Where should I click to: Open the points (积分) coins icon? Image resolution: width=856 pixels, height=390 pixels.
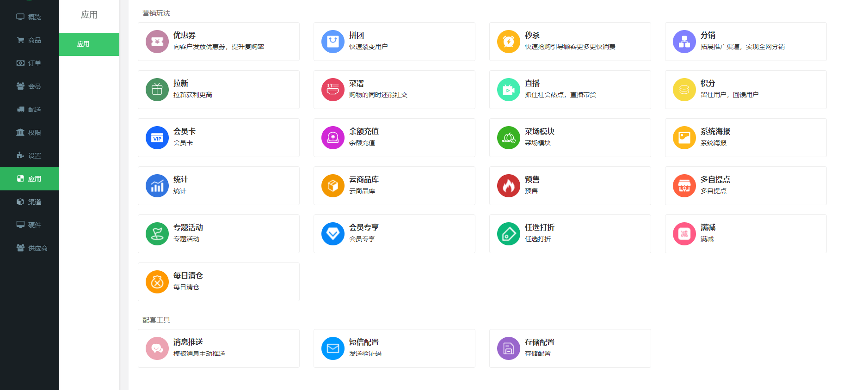(684, 90)
